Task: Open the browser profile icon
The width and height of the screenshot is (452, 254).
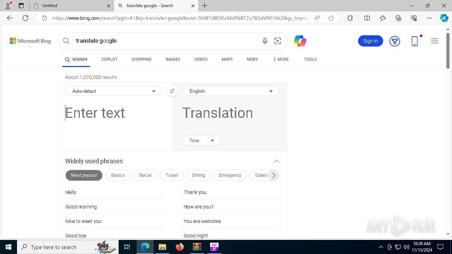Action: [7, 6]
